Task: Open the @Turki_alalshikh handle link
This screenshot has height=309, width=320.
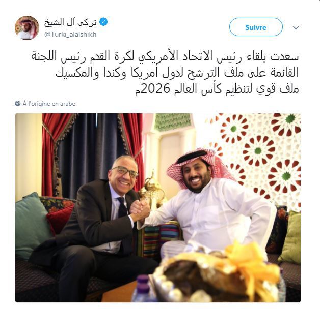Action: click(x=70, y=34)
